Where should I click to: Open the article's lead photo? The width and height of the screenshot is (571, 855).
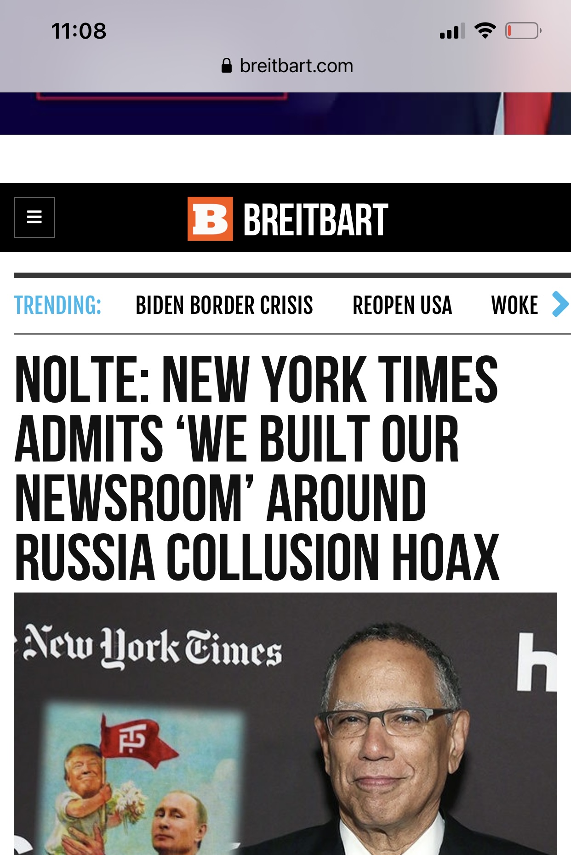[x=285, y=724]
